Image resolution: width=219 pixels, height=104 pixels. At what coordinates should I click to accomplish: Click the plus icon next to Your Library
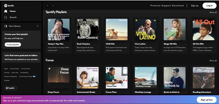(38, 26)
